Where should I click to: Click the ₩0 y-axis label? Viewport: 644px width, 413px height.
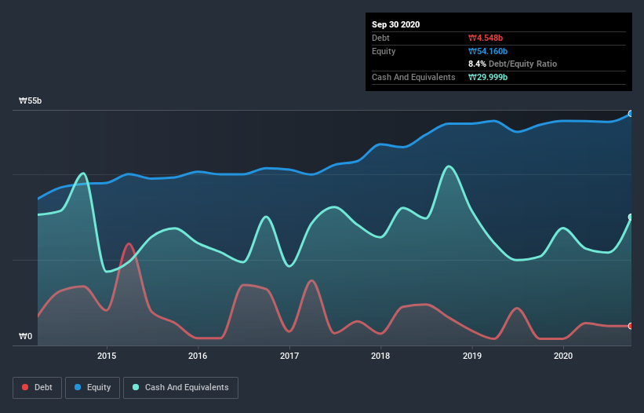25,336
